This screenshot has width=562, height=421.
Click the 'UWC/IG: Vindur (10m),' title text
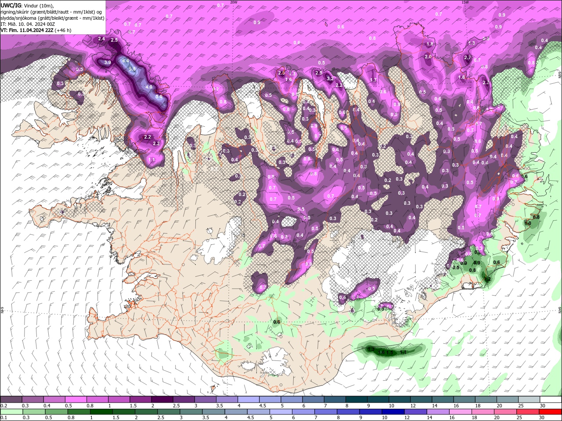coord(27,5)
